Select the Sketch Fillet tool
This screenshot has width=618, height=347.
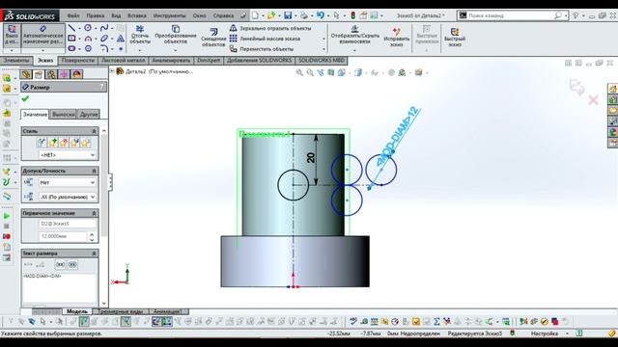(104, 48)
